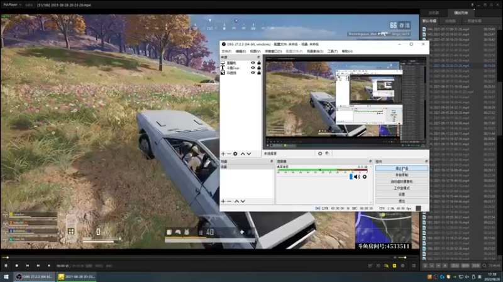
Task: Click the yellow icon beside PotPlayer's settings gear
Action: tap(394, 266)
